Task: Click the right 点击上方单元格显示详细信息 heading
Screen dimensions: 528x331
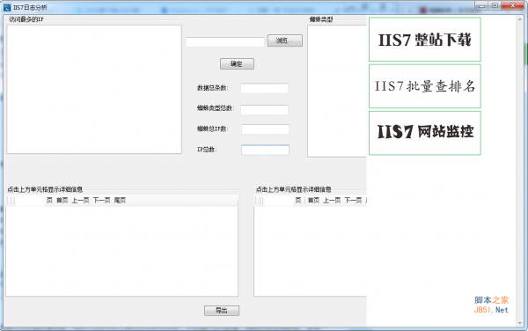Action: click(294, 189)
